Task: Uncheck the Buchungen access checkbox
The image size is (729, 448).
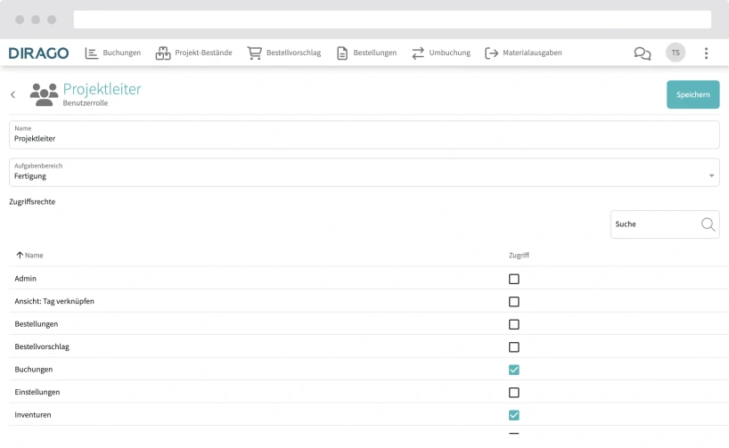Action: 513,370
